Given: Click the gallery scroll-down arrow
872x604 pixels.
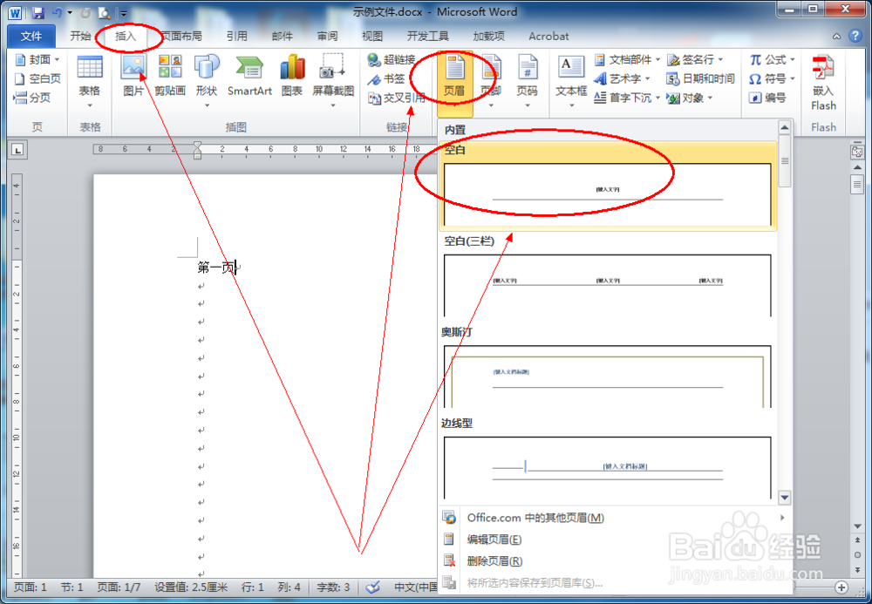Looking at the screenshot, I should pyautogui.click(x=785, y=498).
